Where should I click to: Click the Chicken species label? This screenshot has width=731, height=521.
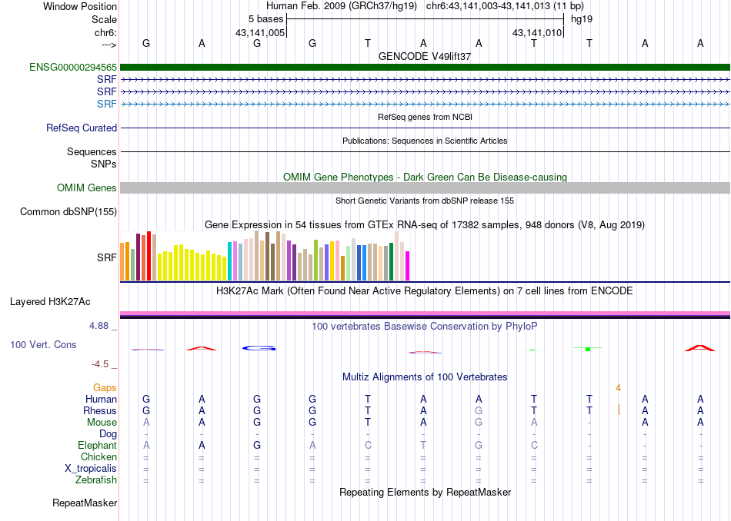click(x=98, y=456)
